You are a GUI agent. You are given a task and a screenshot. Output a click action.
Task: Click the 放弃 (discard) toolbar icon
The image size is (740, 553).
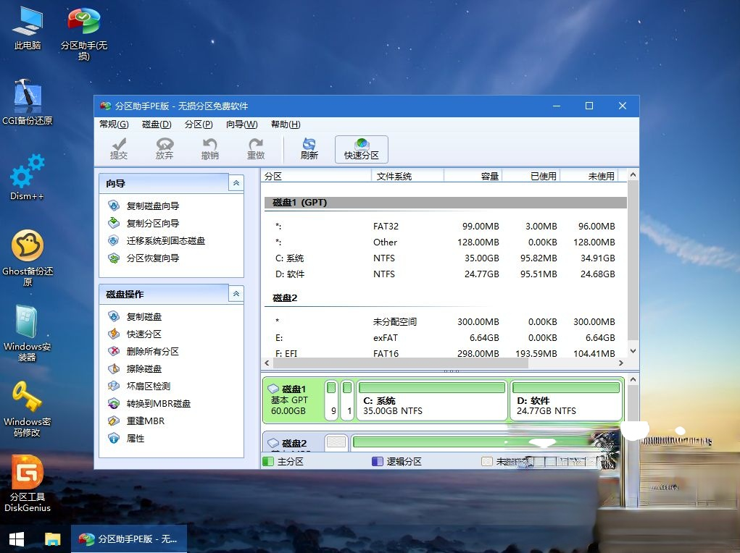pos(165,149)
